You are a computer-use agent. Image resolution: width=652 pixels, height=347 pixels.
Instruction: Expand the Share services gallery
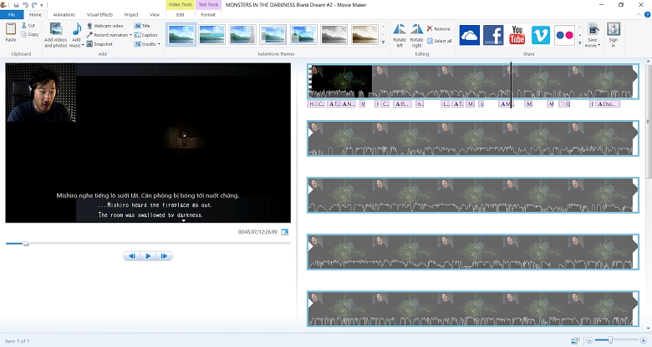(x=580, y=43)
